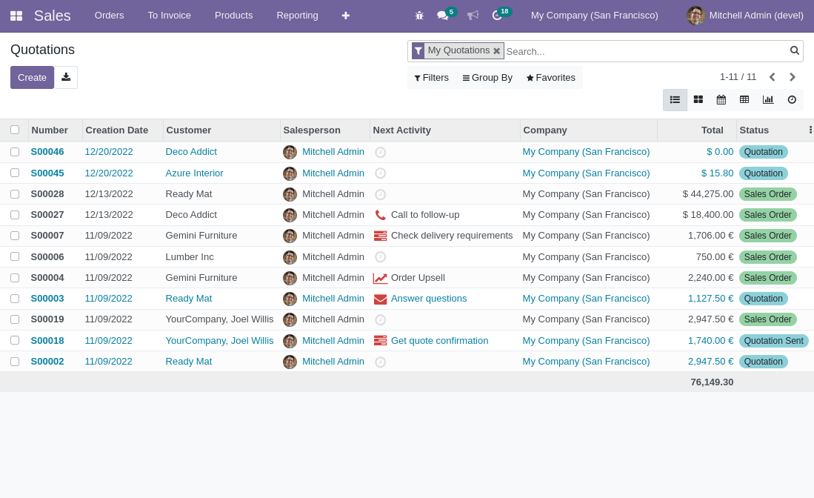Open quotation S00018 record
814x498 pixels.
pyautogui.click(x=47, y=341)
